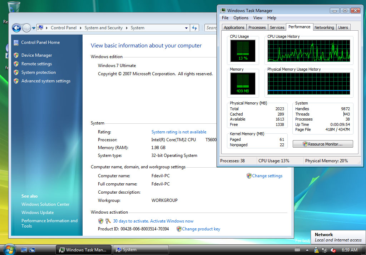Click the 'Windows 7 Ultimate' edition text
The image size is (366, 255).
117,66
